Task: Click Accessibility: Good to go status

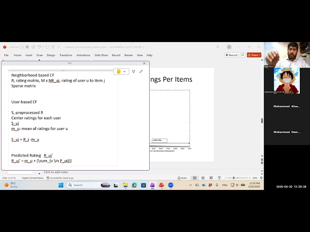Action: tap(60, 178)
